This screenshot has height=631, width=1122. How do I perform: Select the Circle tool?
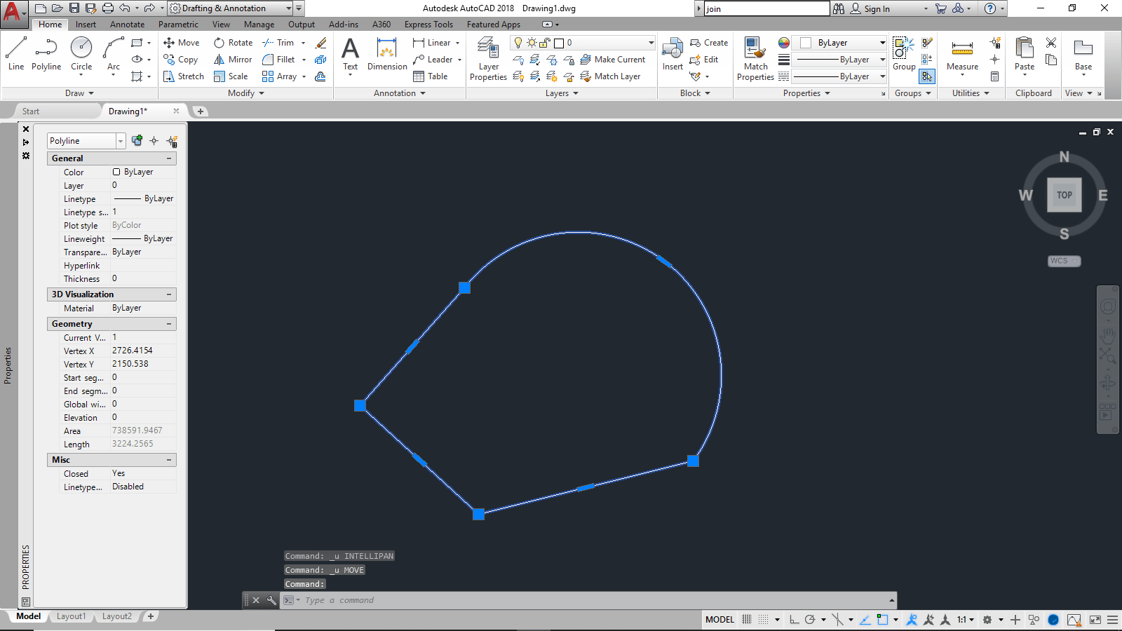coord(81,54)
